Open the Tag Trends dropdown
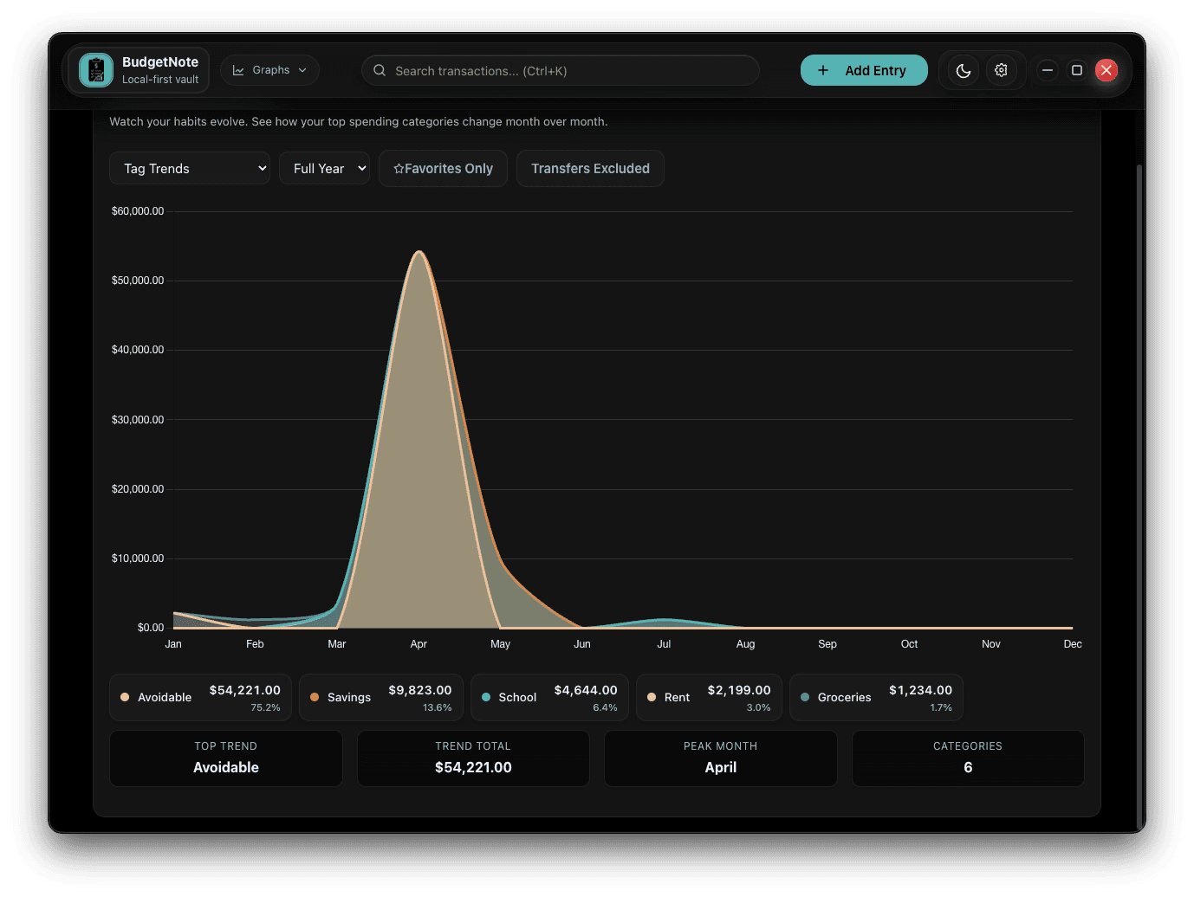The width and height of the screenshot is (1194, 897). [x=189, y=168]
